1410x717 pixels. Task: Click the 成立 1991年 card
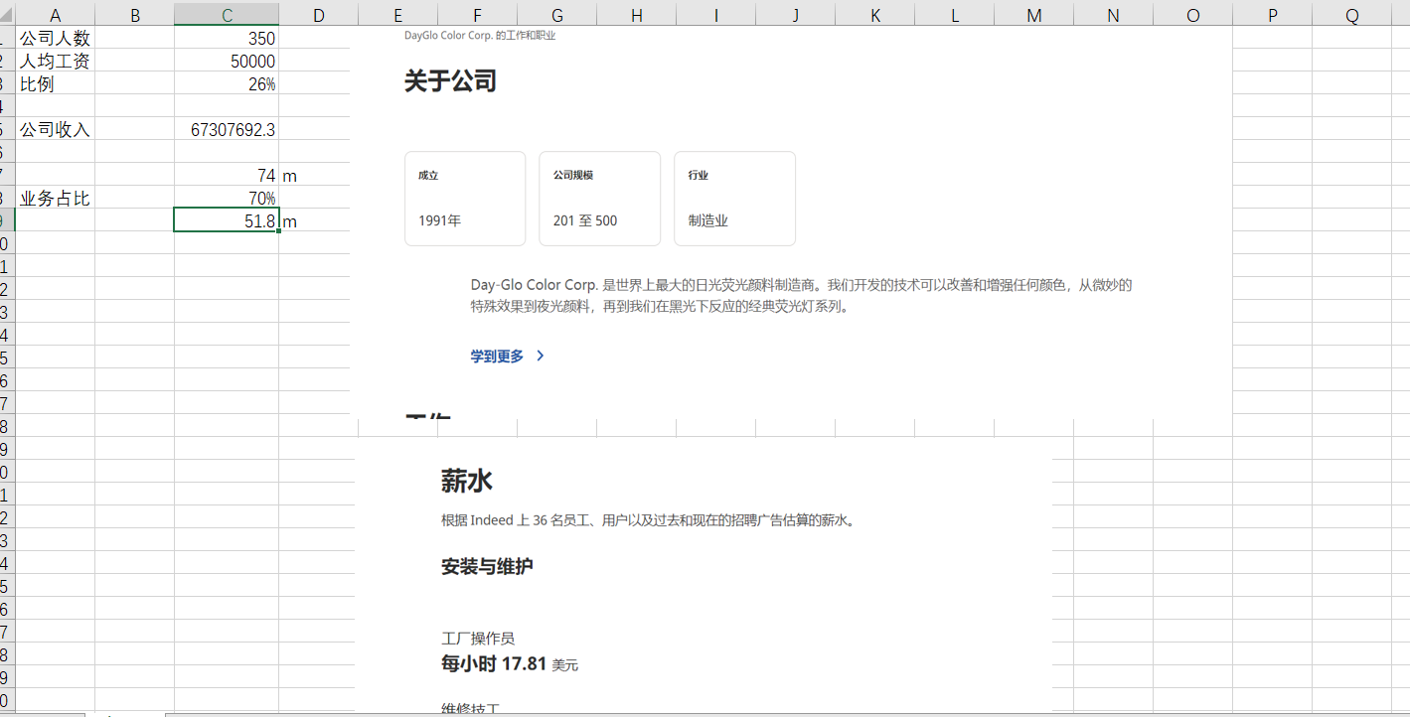pyautogui.click(x=465, y=199)
